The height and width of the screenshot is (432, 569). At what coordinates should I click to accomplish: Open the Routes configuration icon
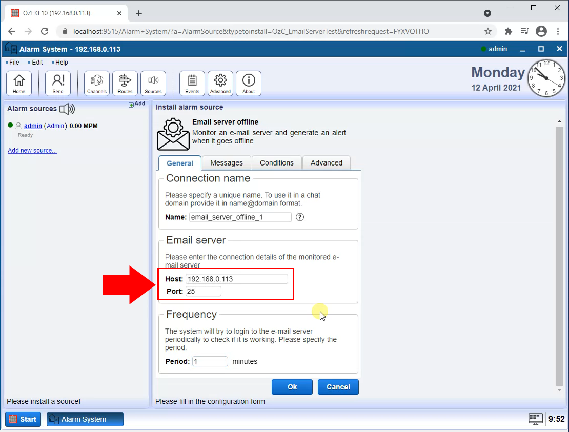tap(125, 83)
